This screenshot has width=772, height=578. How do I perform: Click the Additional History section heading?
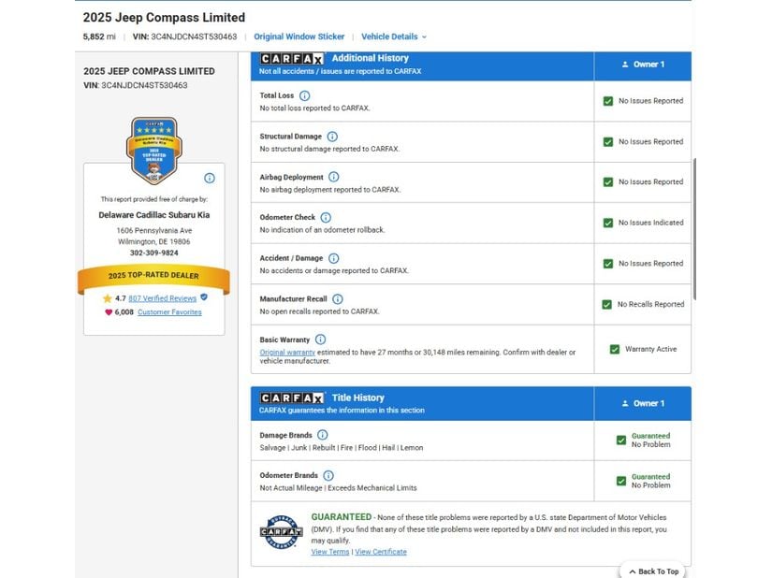371,58
